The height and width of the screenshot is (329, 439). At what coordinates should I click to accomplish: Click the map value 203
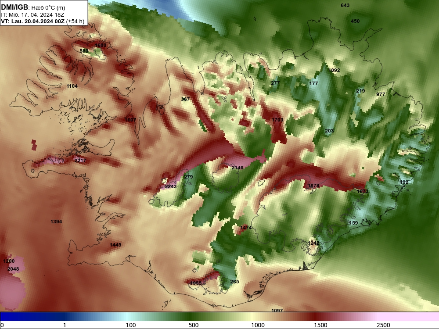[329, 131]
